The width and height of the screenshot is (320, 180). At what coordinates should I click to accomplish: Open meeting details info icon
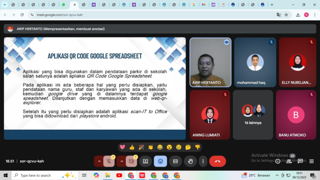tap(278, 161)
